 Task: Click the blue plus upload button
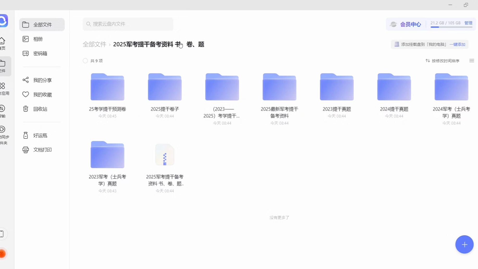pos(464,244)
